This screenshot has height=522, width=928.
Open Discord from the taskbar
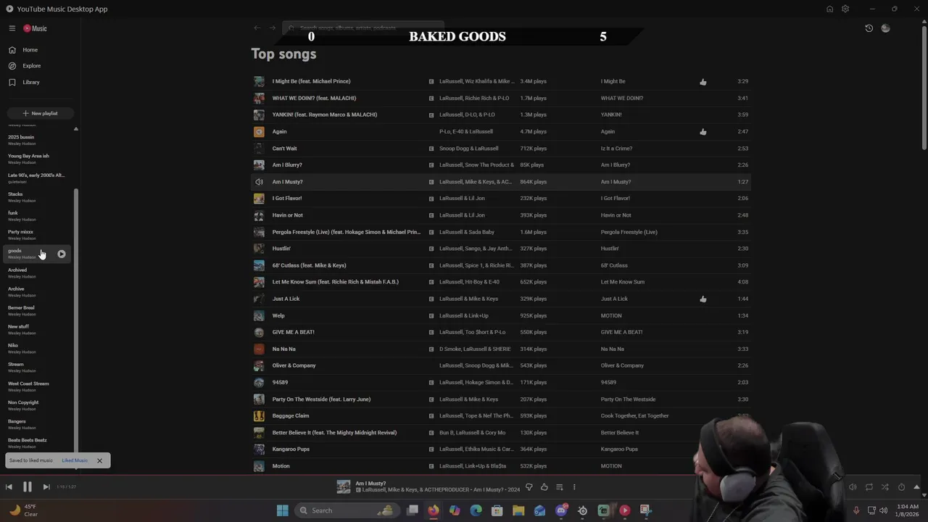click(561, 510)
